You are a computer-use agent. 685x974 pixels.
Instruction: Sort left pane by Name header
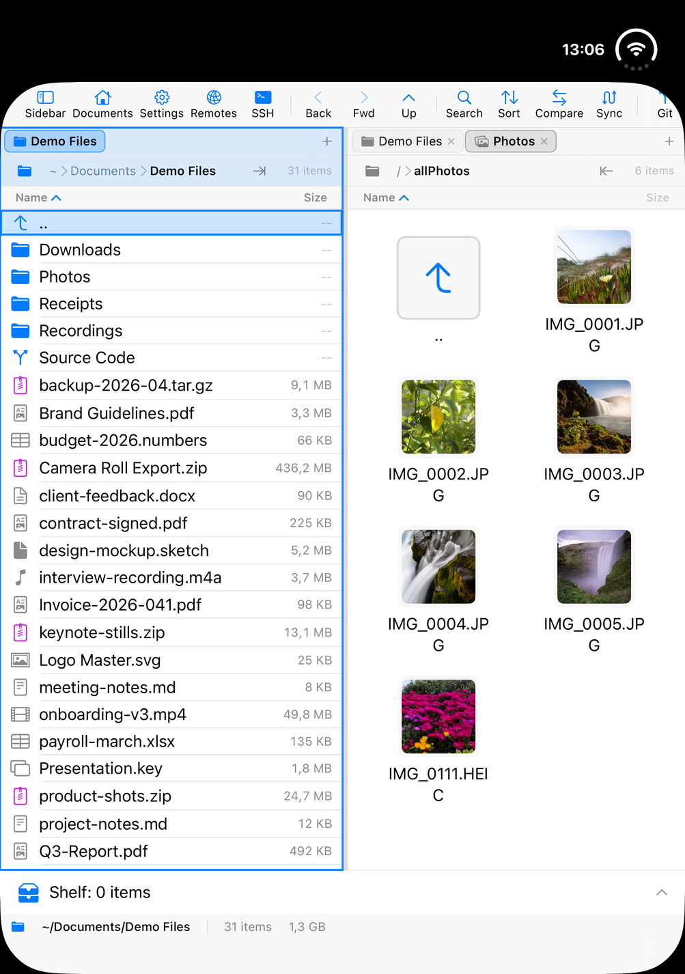click(x=38, y=197)
